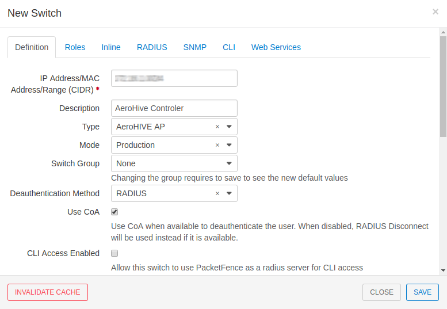Save the new switch
Viewport: 447px width, 309px height.
point(422,292)
